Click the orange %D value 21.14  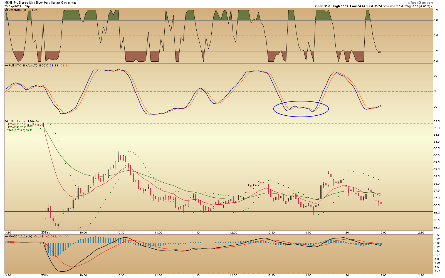pyautogui.click(x=65, y=66)
